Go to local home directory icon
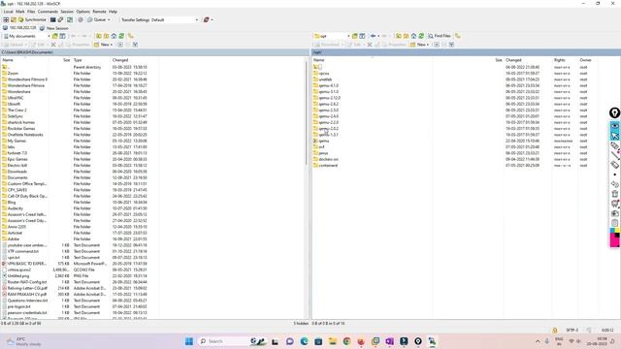The height and width of the screenshot is (349, 621). coord(114,36)
